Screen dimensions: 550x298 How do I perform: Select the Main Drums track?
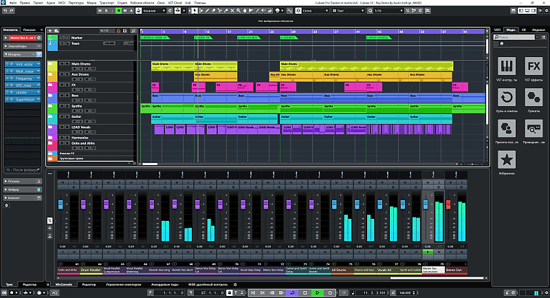point(82,64)
